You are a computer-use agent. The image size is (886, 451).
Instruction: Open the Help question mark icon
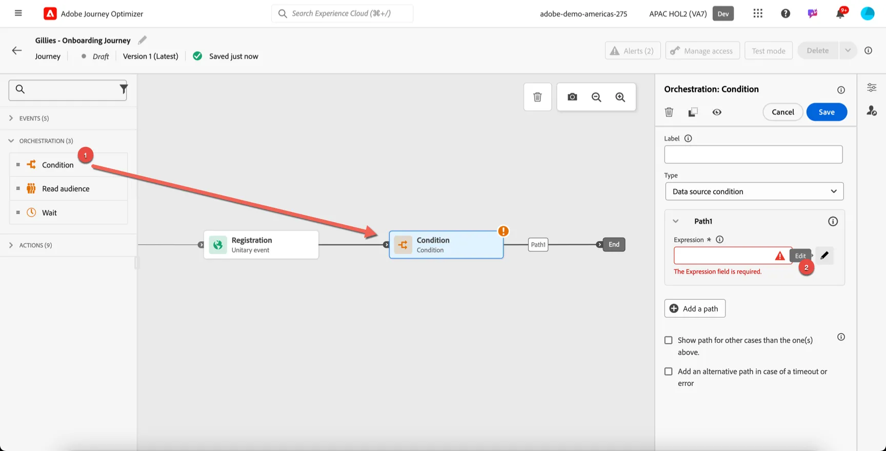tap(786, 13)
